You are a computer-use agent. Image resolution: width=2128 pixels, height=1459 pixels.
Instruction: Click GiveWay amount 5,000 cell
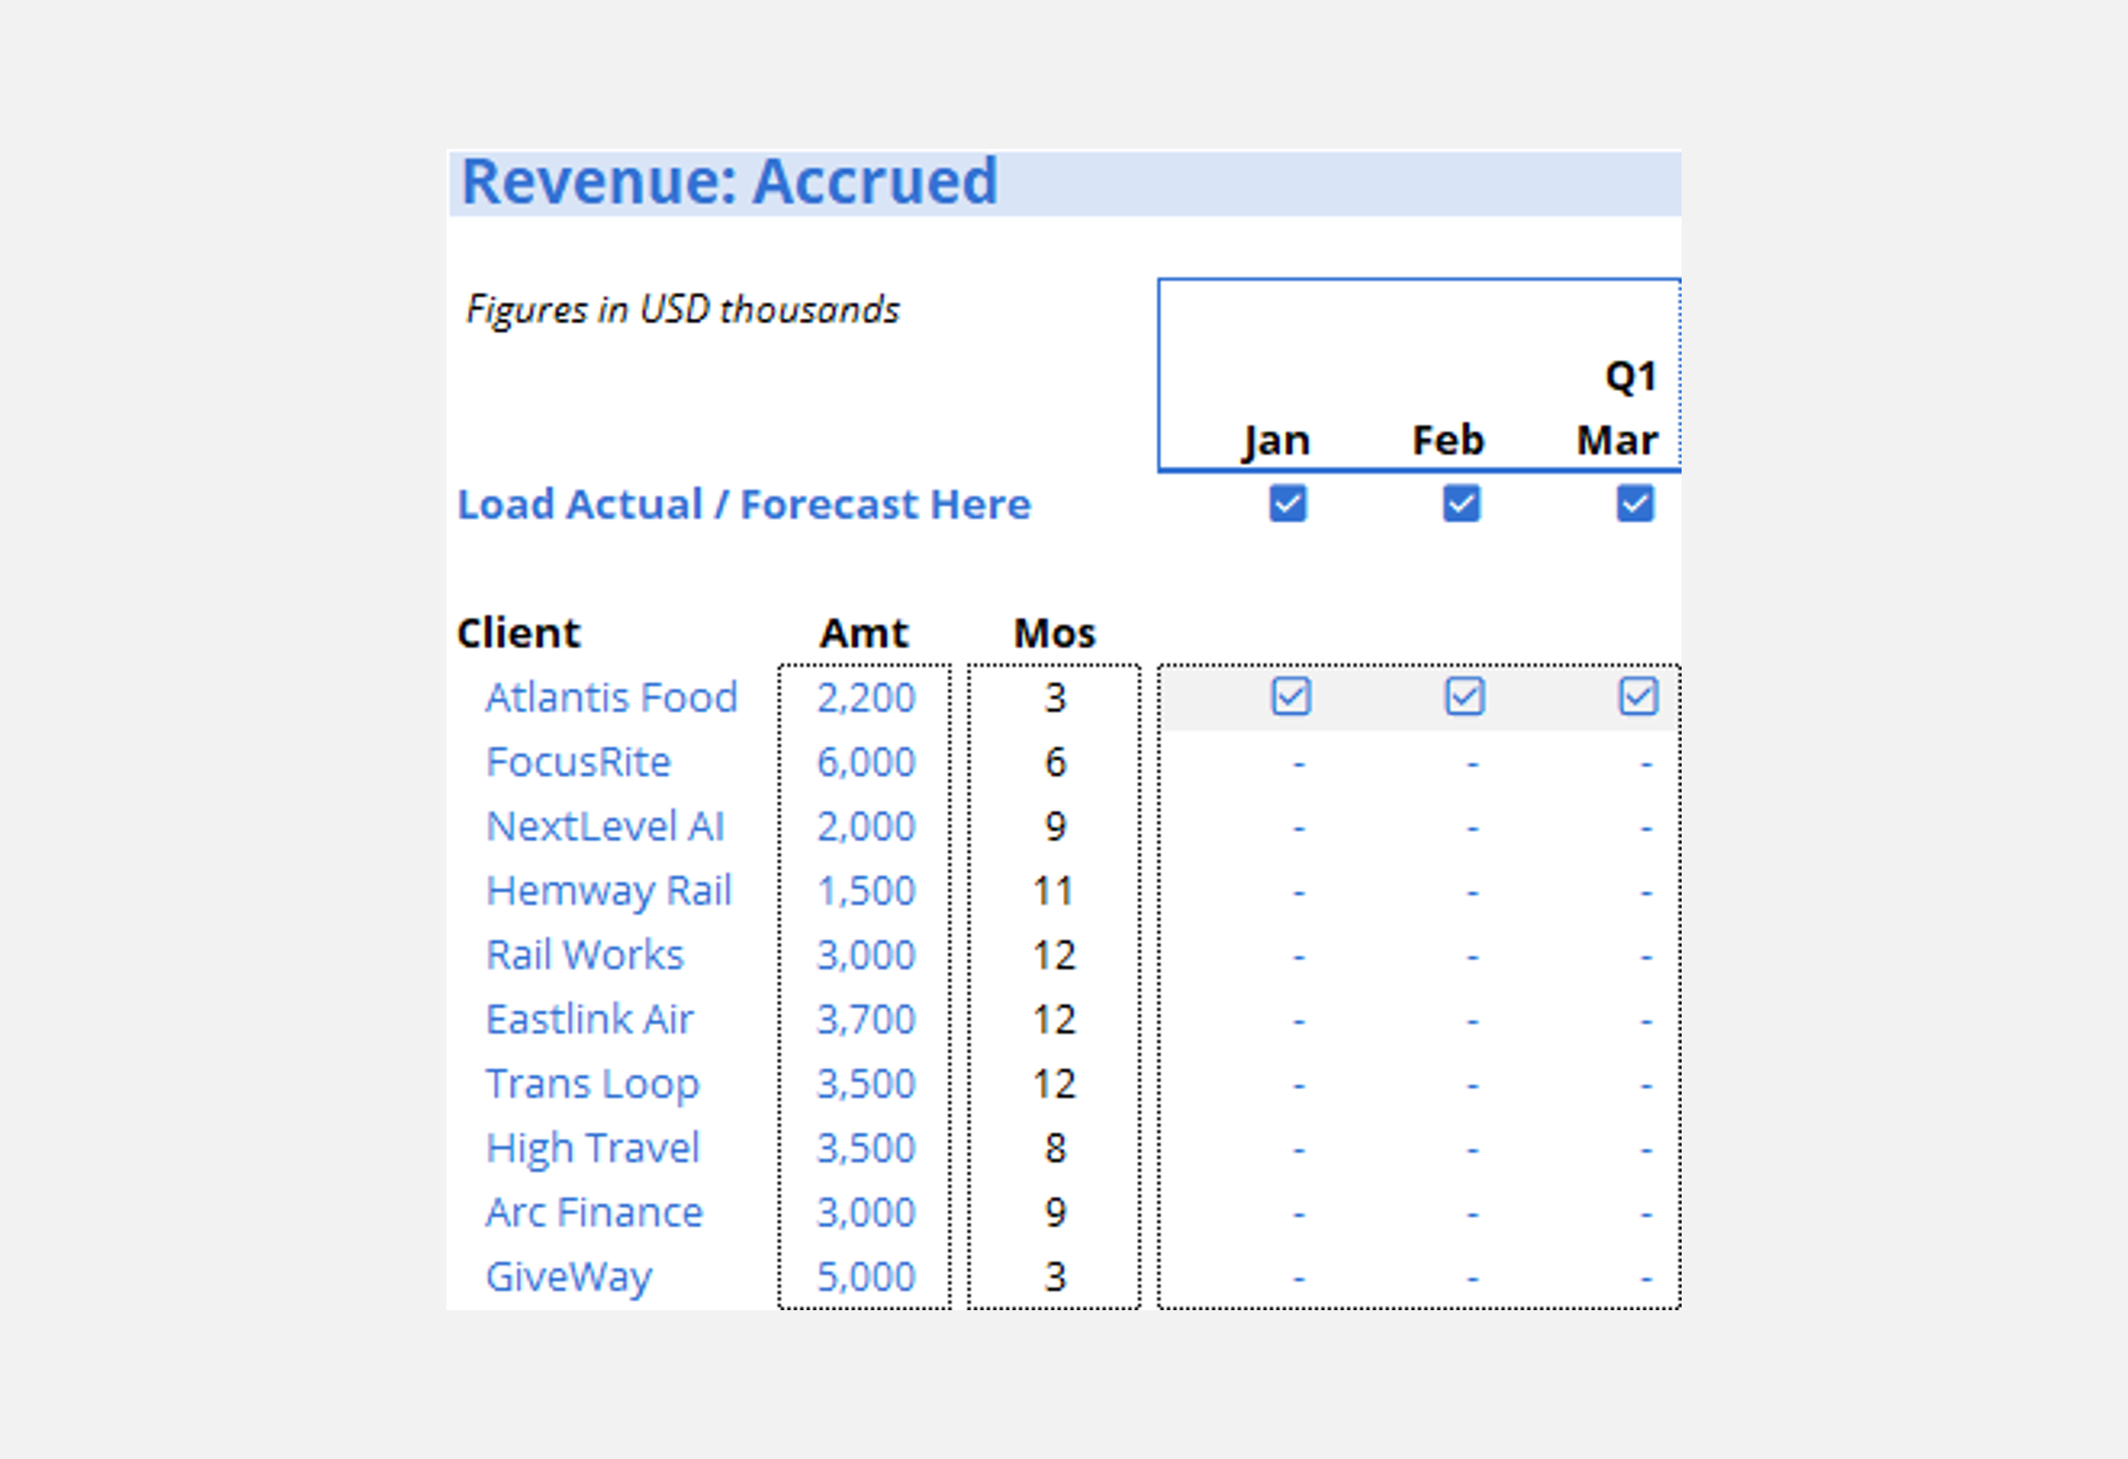(866, 1277)
